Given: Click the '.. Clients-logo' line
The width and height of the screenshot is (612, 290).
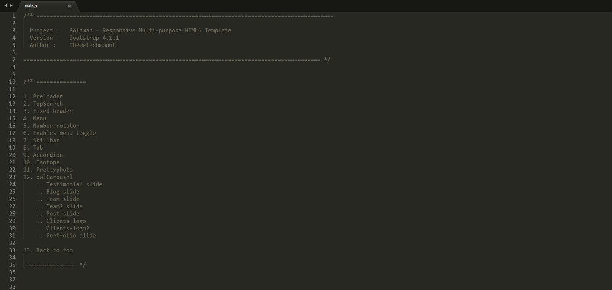Looking at the screenshot, I should 61,221.
